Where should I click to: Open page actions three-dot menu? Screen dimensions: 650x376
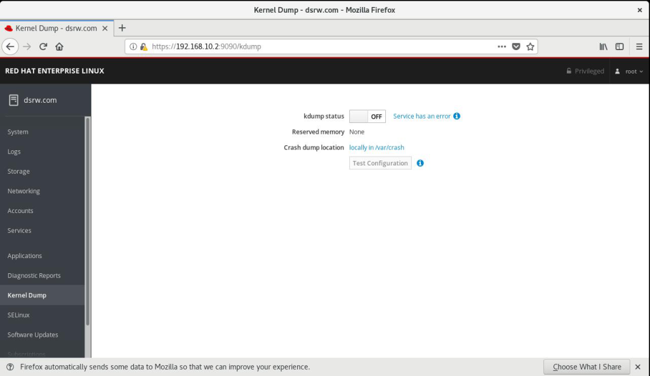(x=501, y=46)
